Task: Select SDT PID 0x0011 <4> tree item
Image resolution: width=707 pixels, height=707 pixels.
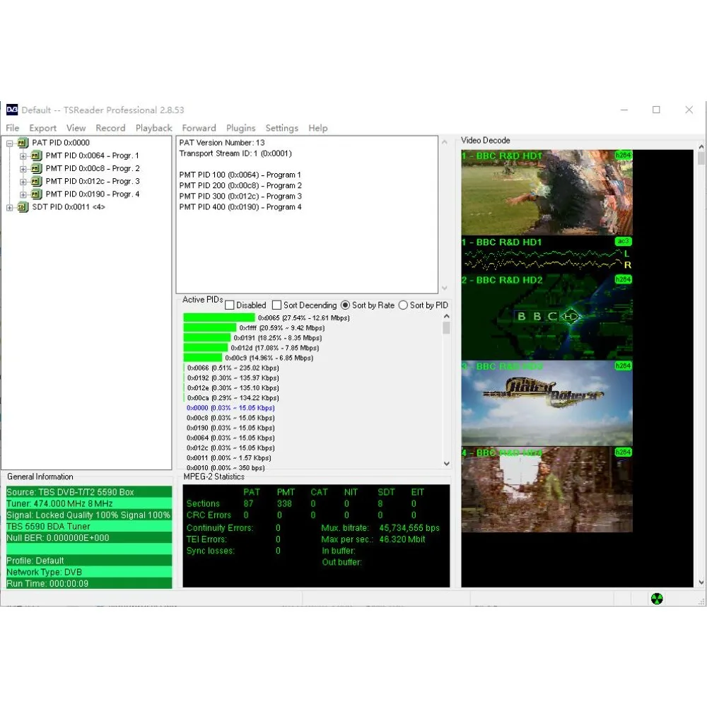Action: (69, 207)
